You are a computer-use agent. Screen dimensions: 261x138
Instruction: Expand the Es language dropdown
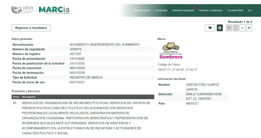250,10
